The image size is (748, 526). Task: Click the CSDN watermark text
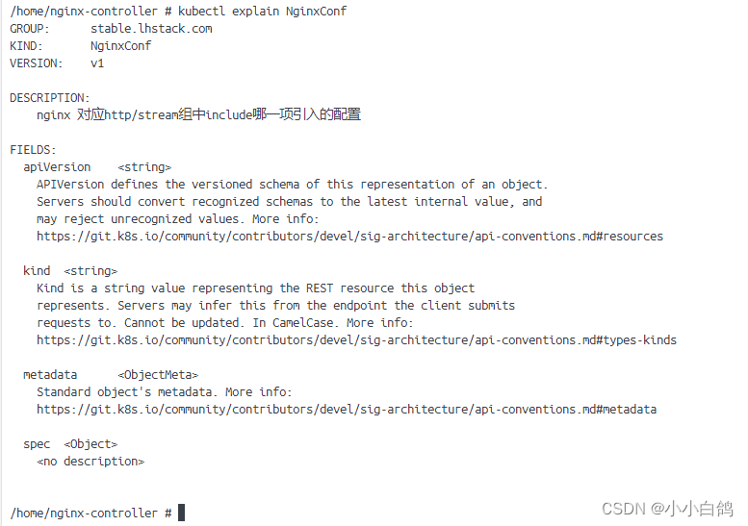(667, 509)
